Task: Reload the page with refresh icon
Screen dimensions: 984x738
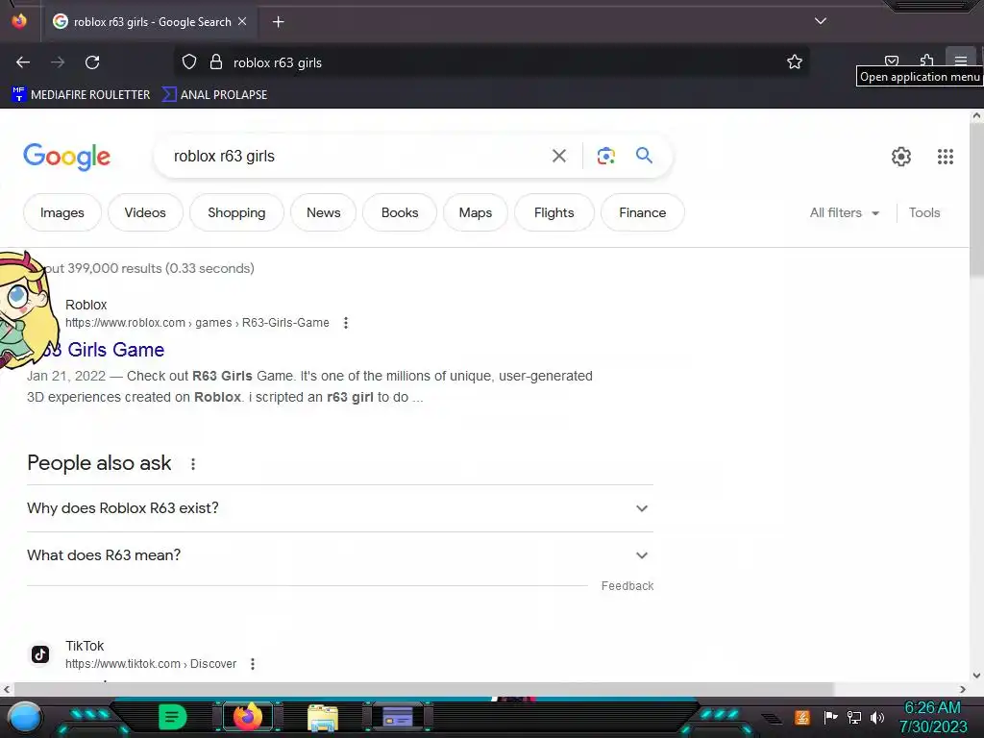Action: 92,62
